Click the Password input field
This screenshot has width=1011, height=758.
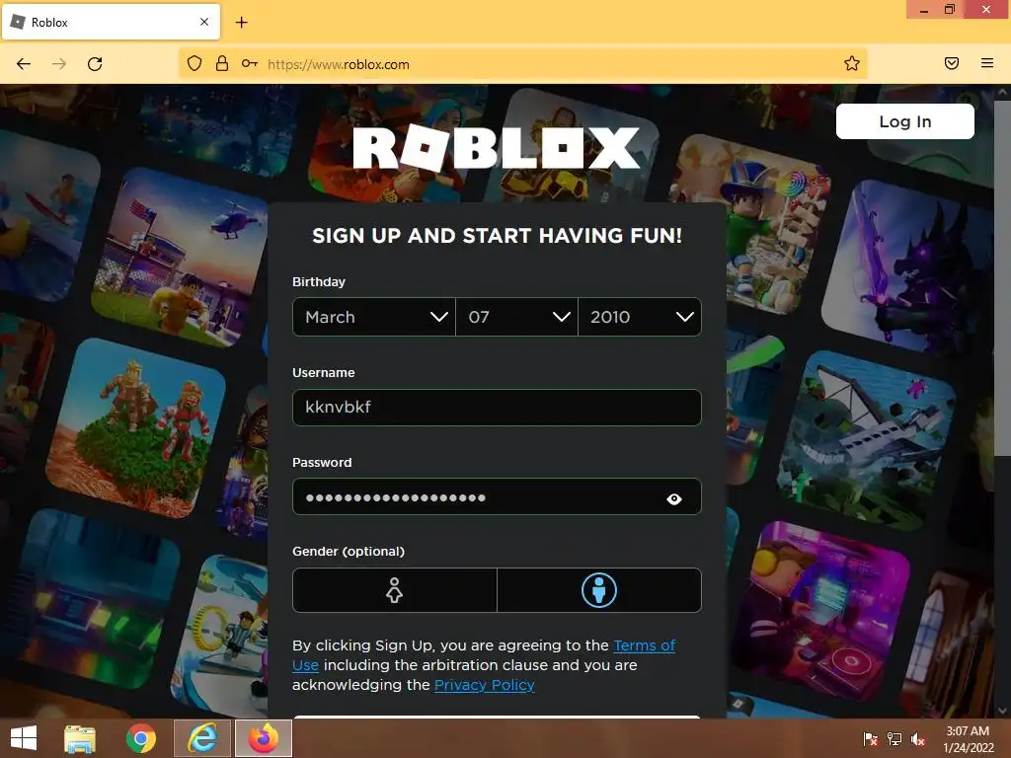[497, 497]
